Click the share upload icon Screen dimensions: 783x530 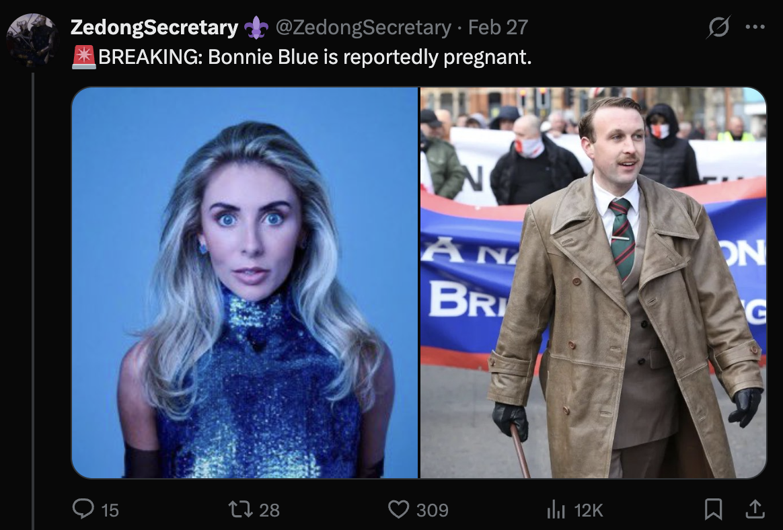[755, 508]
